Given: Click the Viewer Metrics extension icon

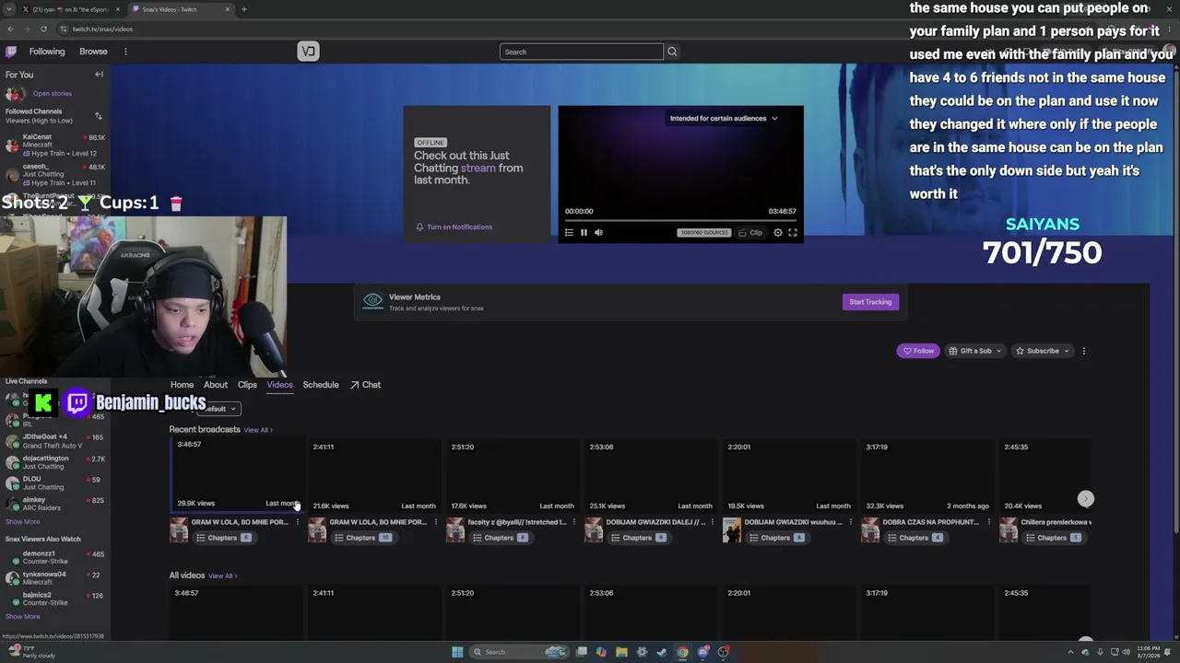Looking at the screenshot, I should [x=372, y=301].
